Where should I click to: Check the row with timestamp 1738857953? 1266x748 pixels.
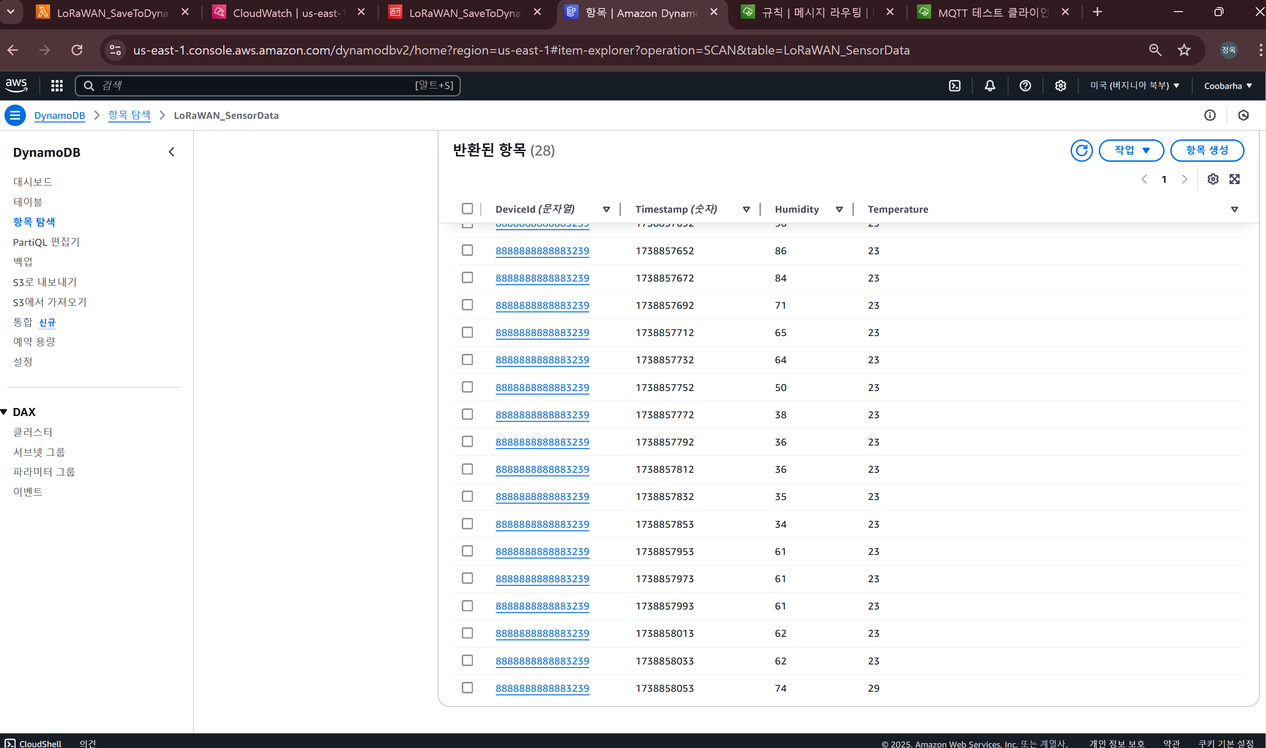point(468,551)
